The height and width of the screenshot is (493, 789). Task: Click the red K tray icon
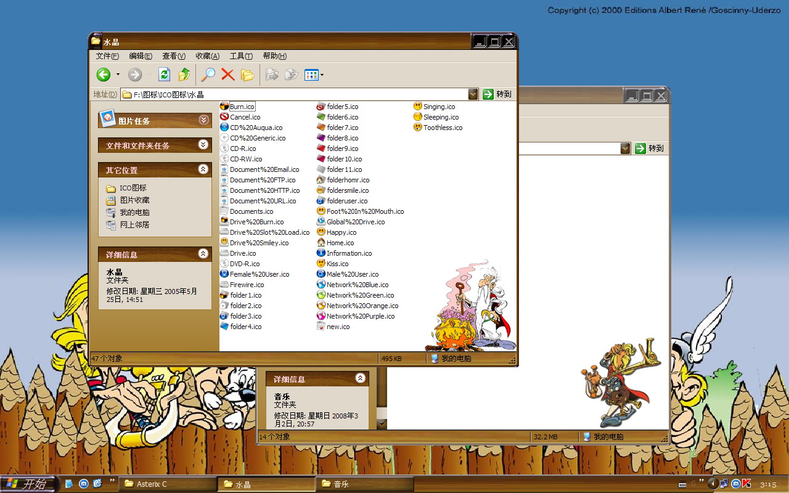click(746, 484)
